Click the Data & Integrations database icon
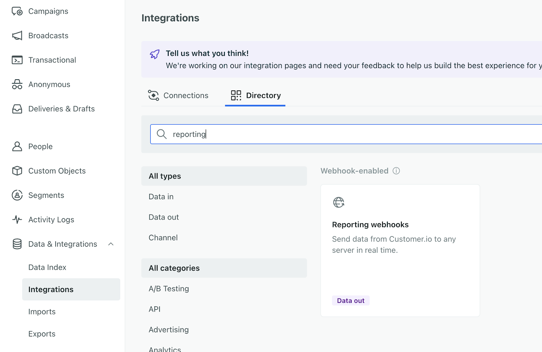The width and height of the screenshot is (542, 352). point(16,244)
